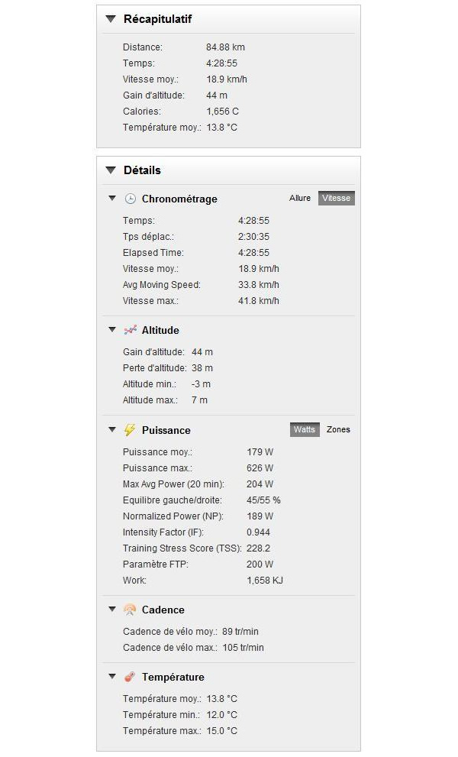Collapse the Cadence subsection triangle

coord(112,610)
